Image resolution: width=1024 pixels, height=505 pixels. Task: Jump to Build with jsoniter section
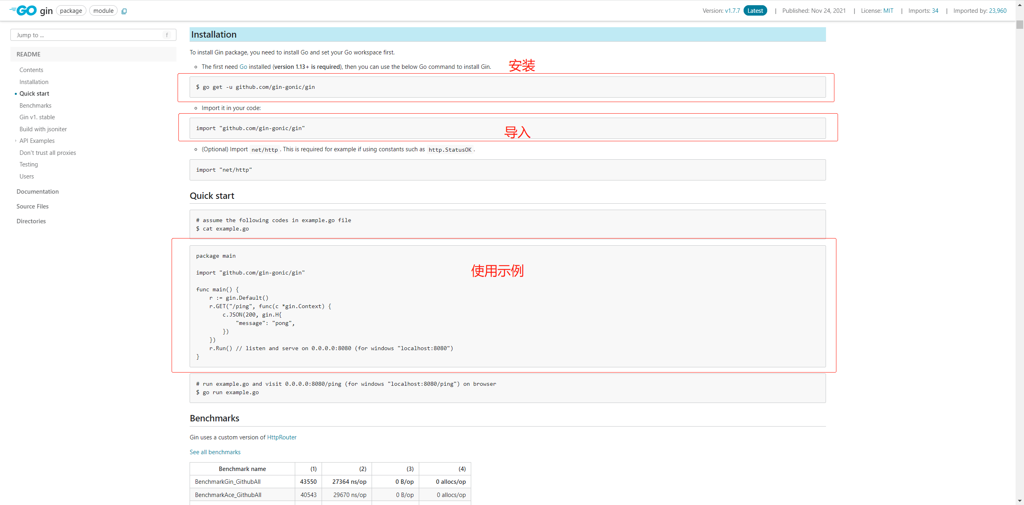[x=43, y=129]
